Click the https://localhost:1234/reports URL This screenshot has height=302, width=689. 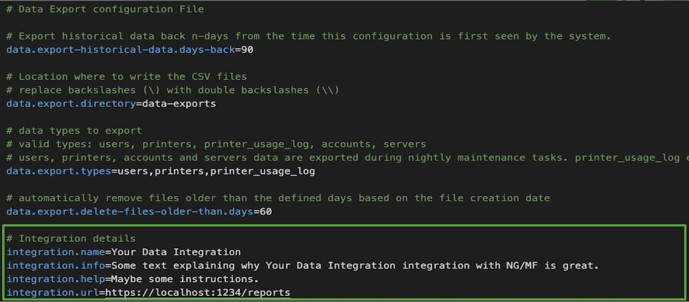click(198, 292)
